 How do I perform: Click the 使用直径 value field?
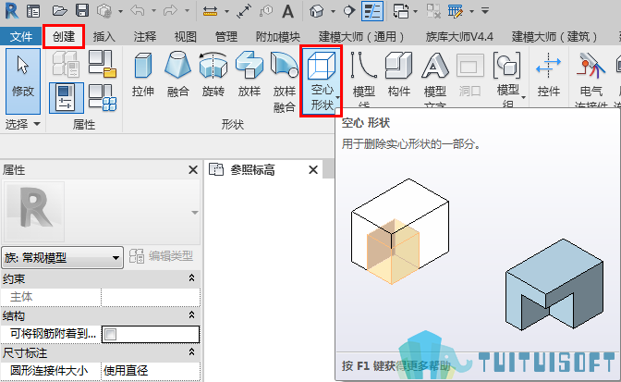151,371
